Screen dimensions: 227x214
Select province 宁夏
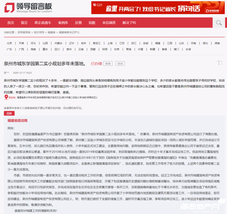[x=140, y=49]
